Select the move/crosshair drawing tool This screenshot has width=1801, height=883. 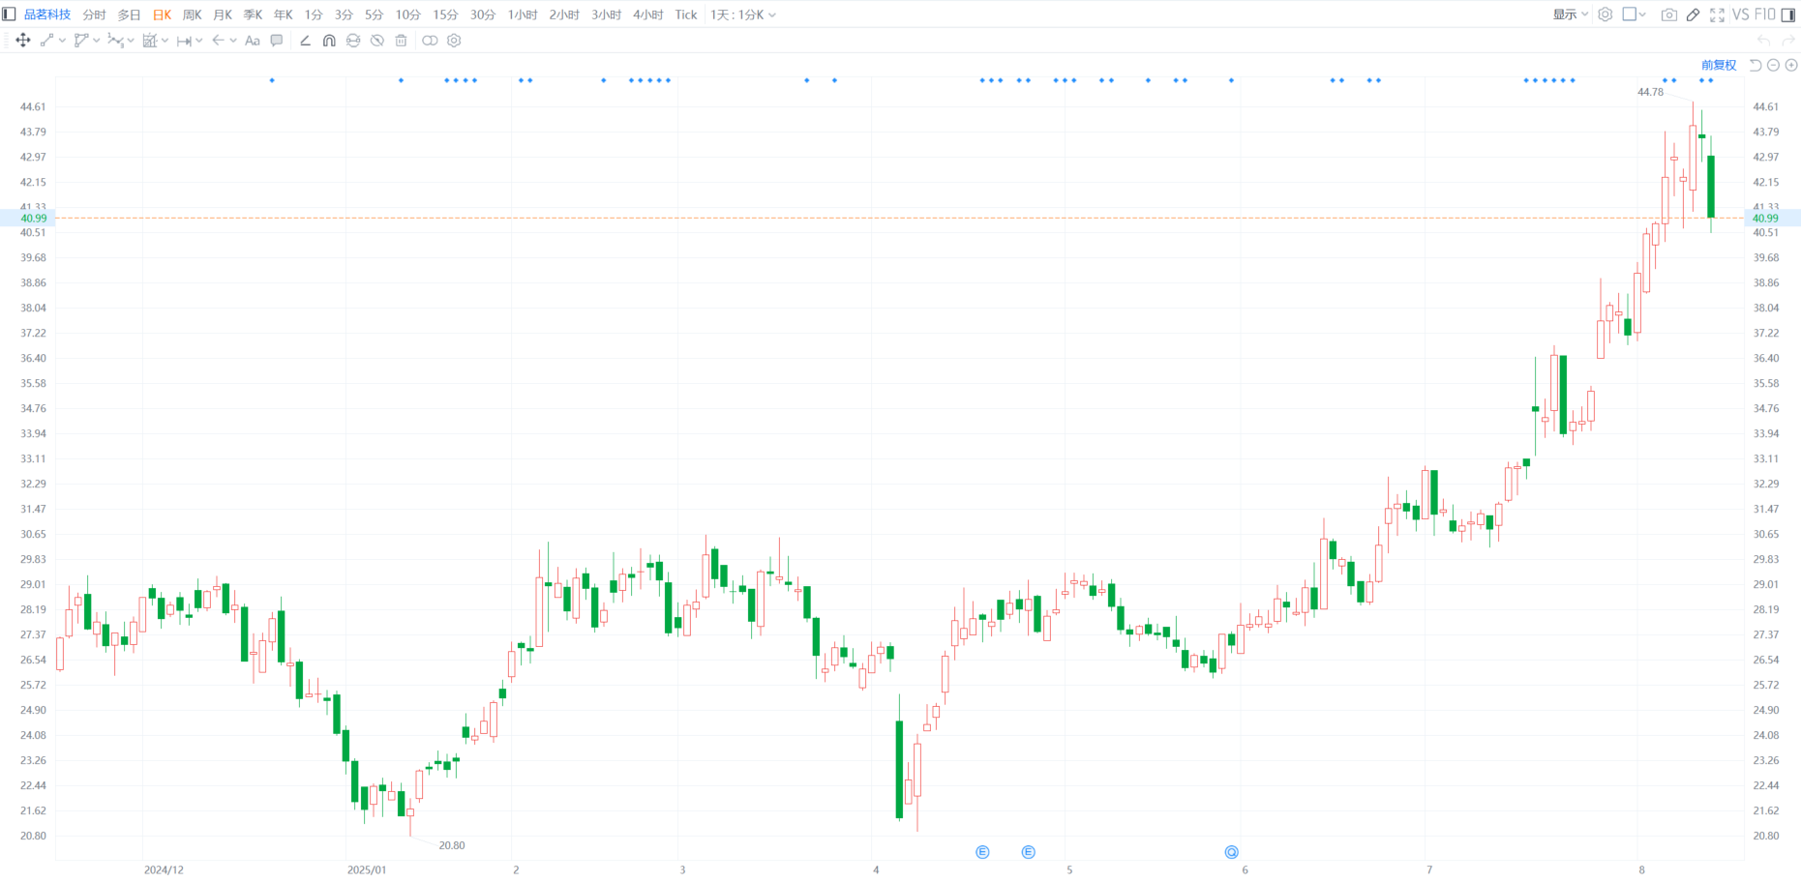23,41
